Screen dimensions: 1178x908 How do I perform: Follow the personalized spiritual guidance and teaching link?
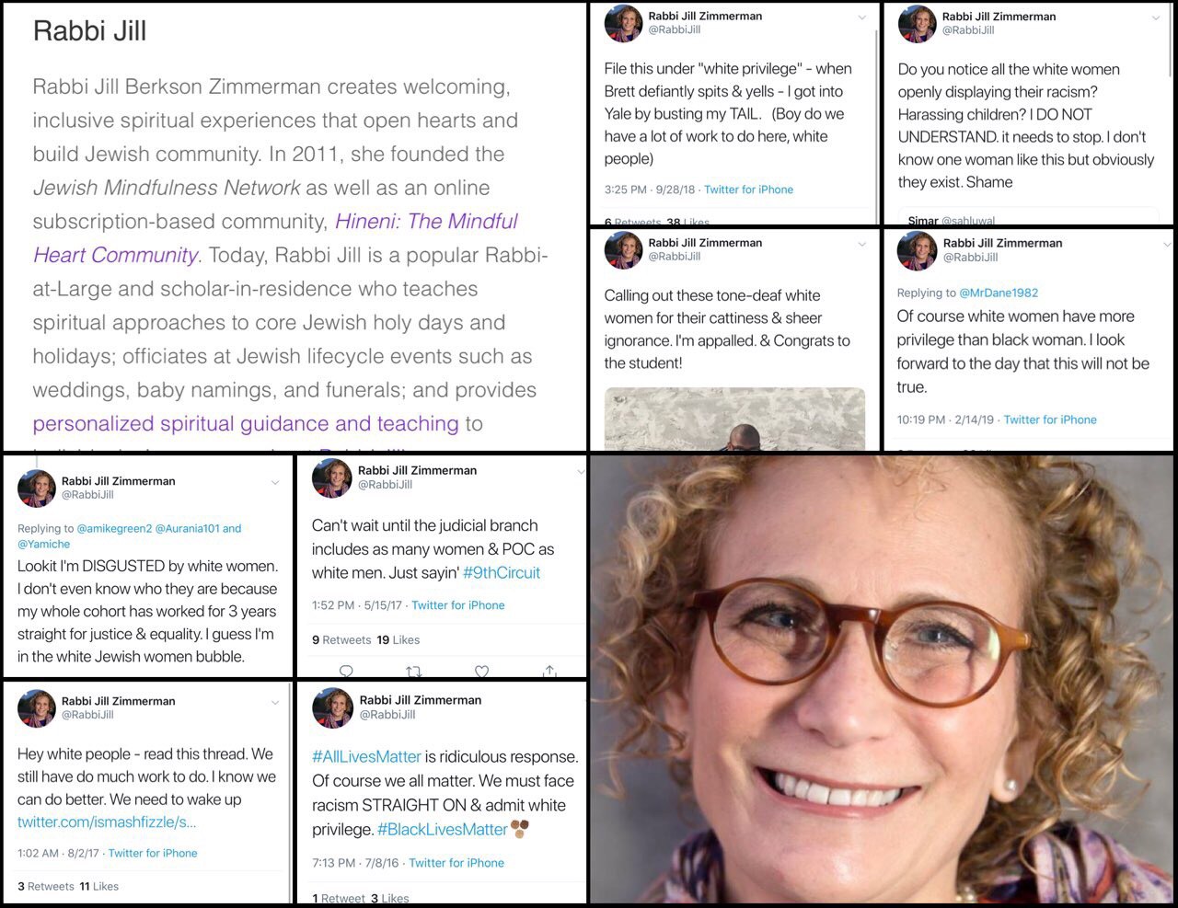pyautogui.click(x=246, y=424)
